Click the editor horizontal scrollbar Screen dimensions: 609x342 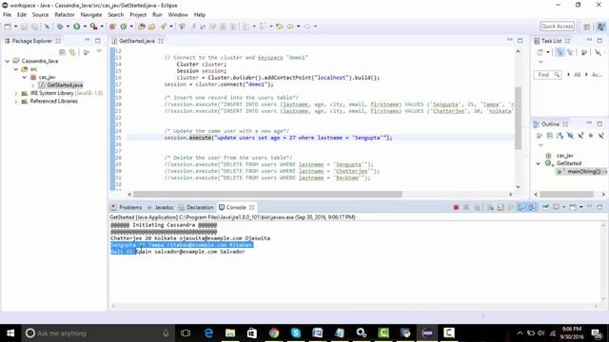point(267,194)
